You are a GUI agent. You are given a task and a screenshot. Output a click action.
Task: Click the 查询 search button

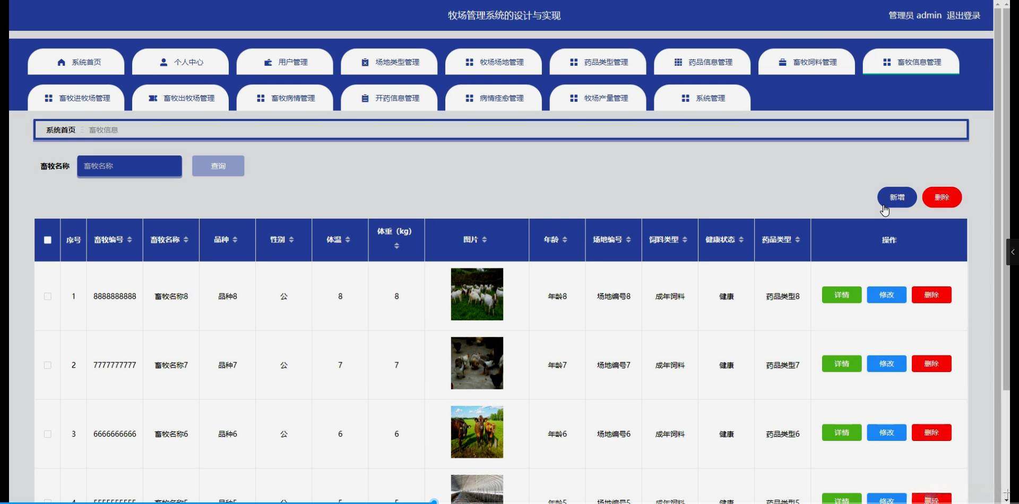[x=218, y=166]
